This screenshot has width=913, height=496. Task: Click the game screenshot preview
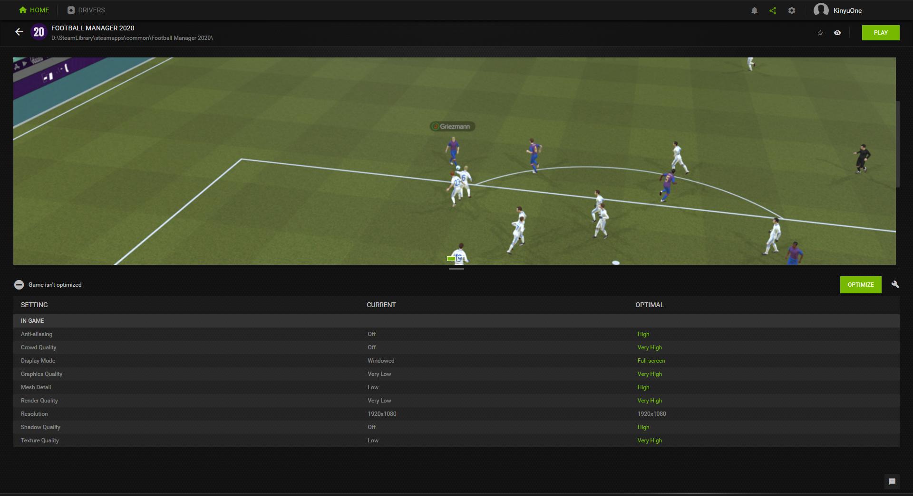454,161
